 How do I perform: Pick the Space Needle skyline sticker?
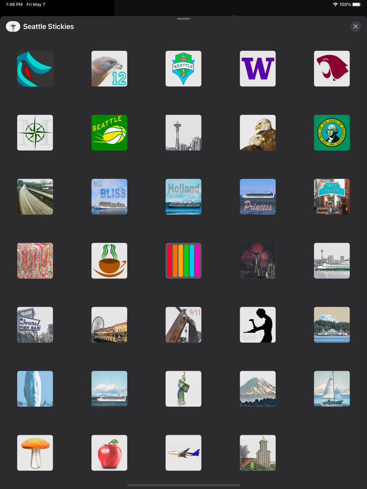click(183, 132)
